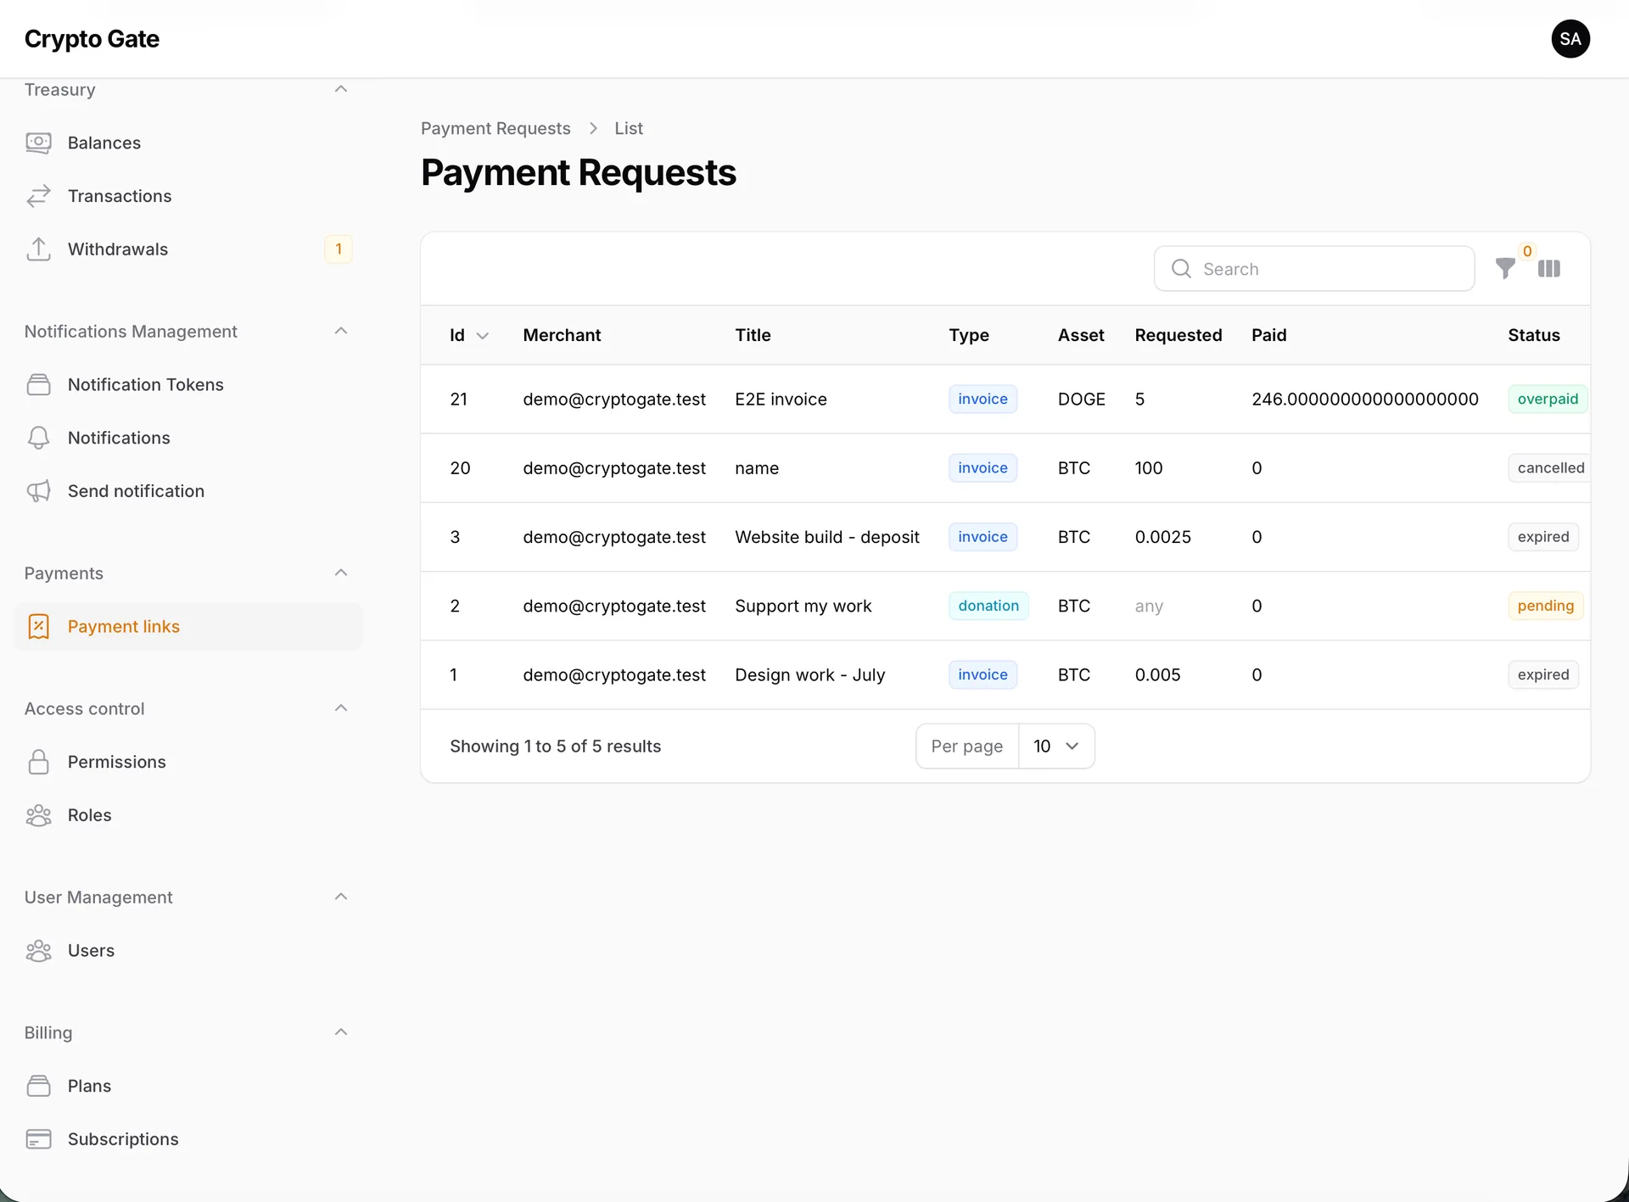
Task: Click the Permissions lock icon
Action: 38,762
